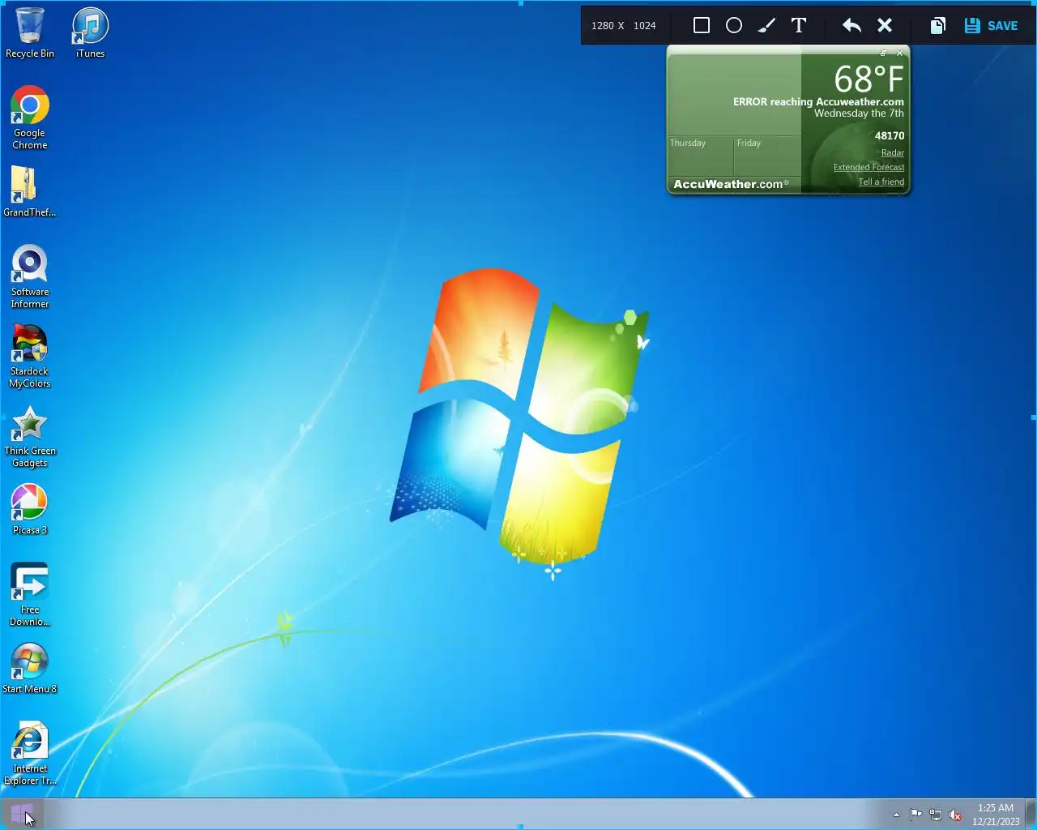Select the iTunes desktop shortcut
Image resolution: width=1037 pixels, height=830 pixels.
90,32
